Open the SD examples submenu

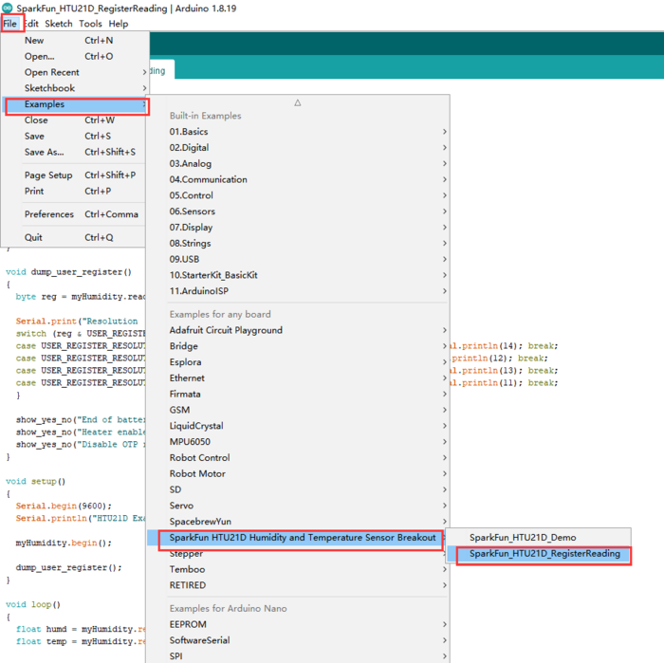click(298, 489)
